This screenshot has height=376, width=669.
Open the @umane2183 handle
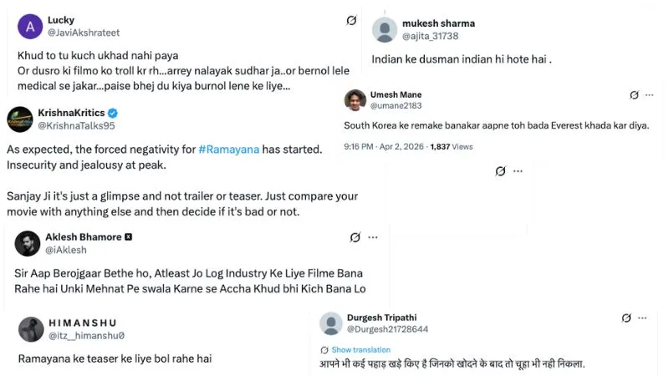click(396, 106)
